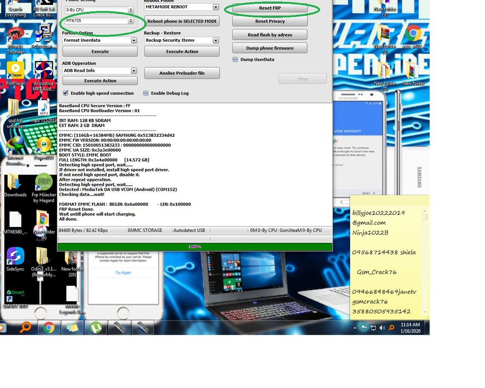The image size is (485, 388).
Task: Open the asus x407 Chrome shortcut
Action: [x=413, y=36]
